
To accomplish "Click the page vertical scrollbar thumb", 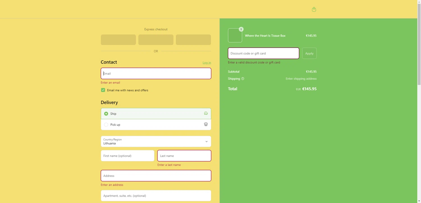I will pyautogui.click(x=419, y=44).
